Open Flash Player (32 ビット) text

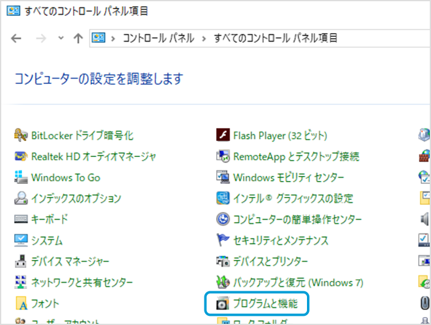[x=280, y=136]
